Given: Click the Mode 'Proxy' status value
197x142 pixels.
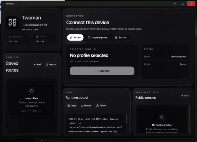Looking at the screenshot, I should click(x=183, y=64).
